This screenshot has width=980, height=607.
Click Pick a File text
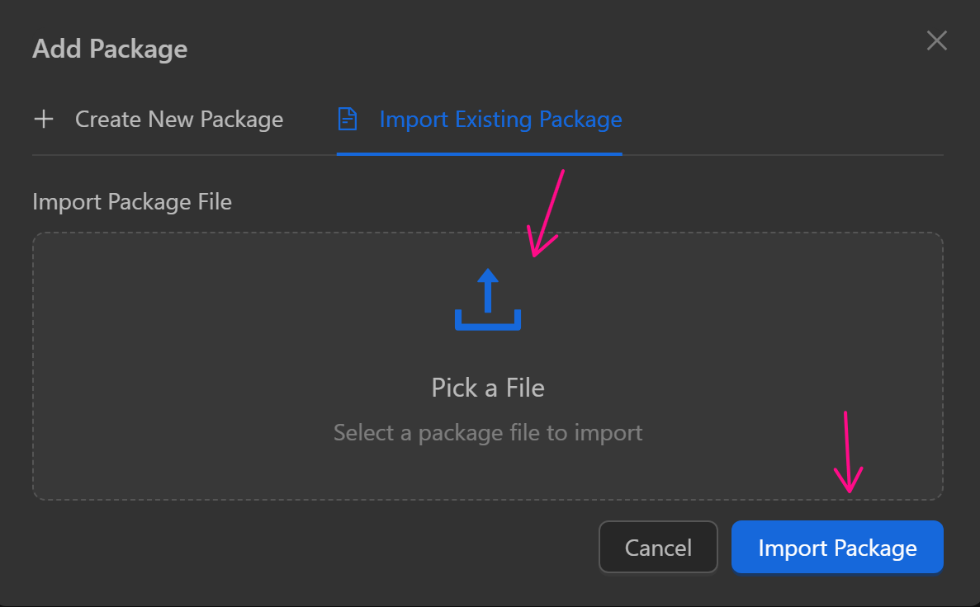click(x=488, y=388)
